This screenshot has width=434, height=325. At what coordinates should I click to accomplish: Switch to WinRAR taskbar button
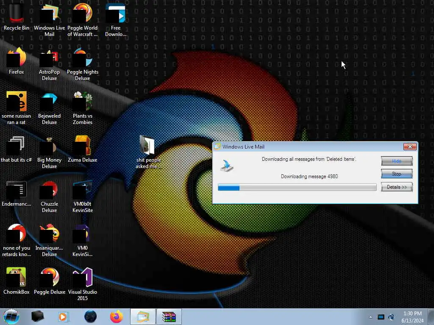coord(169,317)
